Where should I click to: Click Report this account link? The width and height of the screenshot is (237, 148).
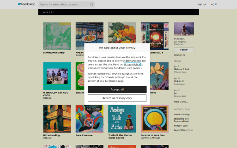[184, 130]
